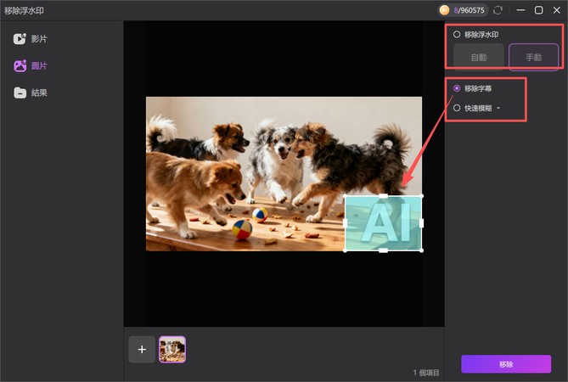
Task: Select the 移除字幕 radio option
Action: point(458,88)
